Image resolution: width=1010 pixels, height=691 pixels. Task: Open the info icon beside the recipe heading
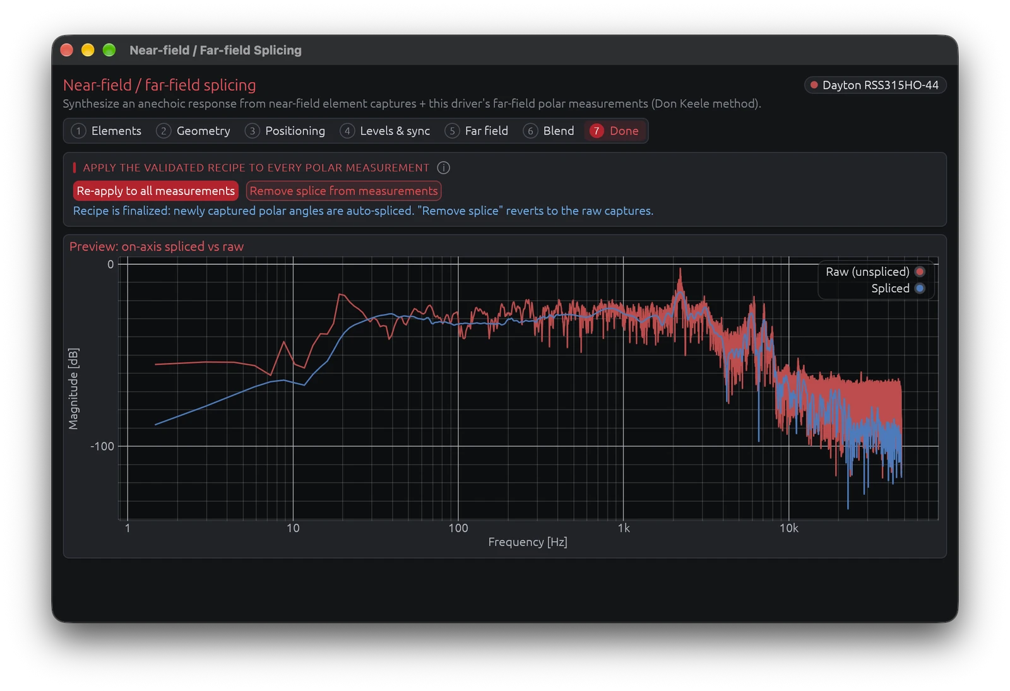pyautogui.click(x=444, y=168)
